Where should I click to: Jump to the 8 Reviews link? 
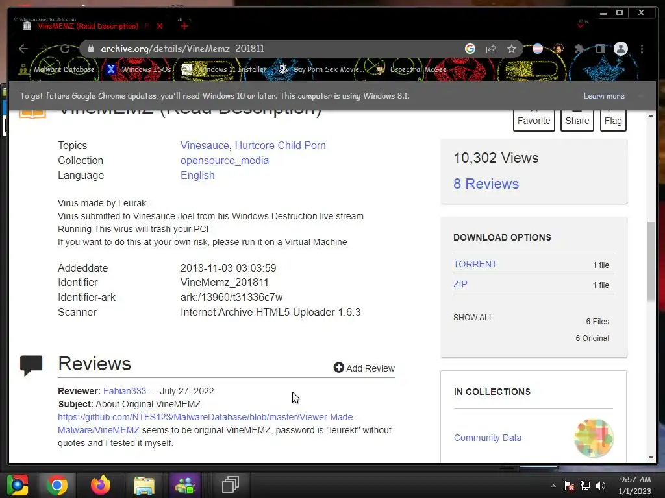click(486, 184)
